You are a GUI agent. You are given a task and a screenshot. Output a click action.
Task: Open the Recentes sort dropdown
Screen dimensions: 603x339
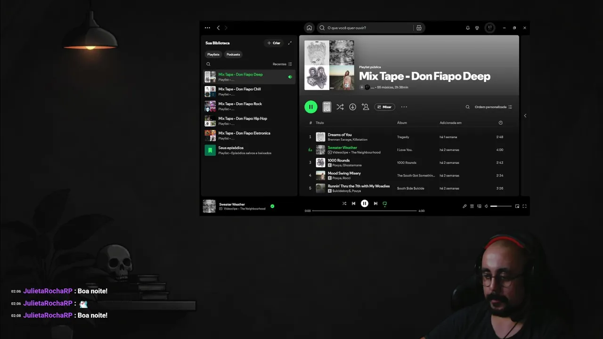point(282,64)
